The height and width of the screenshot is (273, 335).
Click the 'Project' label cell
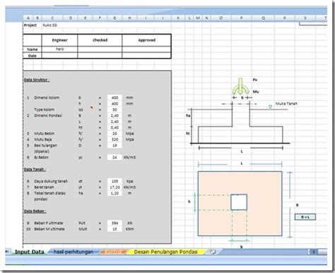(x=30, y=25)
